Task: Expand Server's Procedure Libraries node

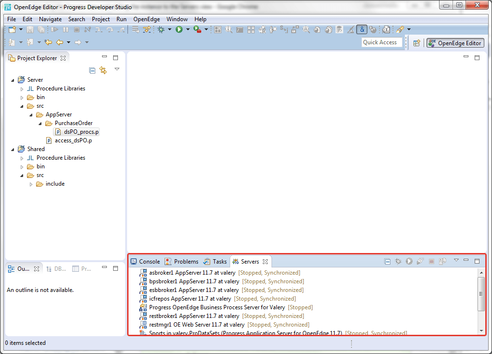Action: [22, 88]
